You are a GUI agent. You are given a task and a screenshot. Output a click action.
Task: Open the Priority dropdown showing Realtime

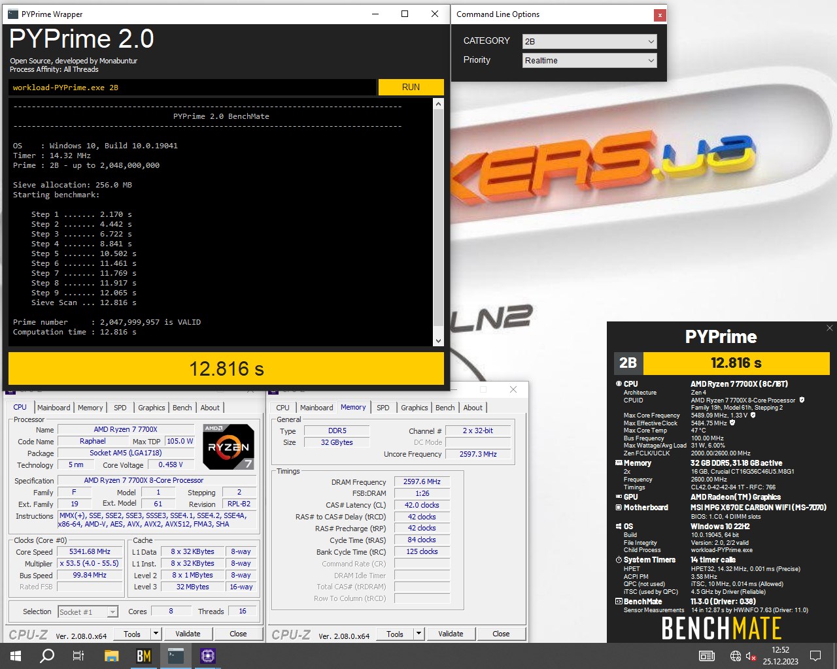pos(589,60)
